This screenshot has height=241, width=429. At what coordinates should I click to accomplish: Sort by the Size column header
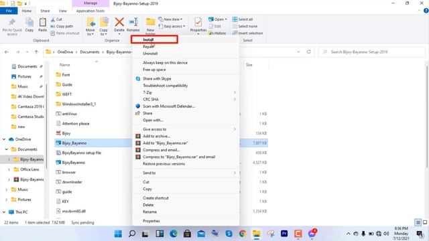[x=249, y=65]
